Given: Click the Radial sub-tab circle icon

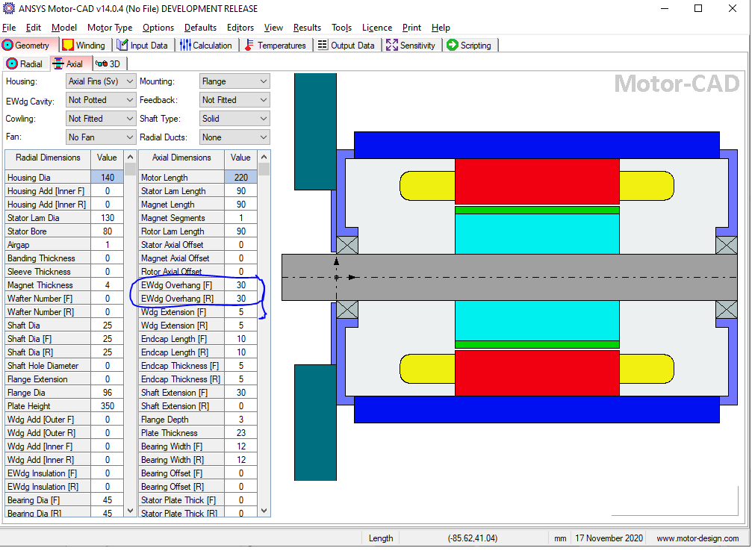Looking at the screenshot, I should tap(12, 63).
